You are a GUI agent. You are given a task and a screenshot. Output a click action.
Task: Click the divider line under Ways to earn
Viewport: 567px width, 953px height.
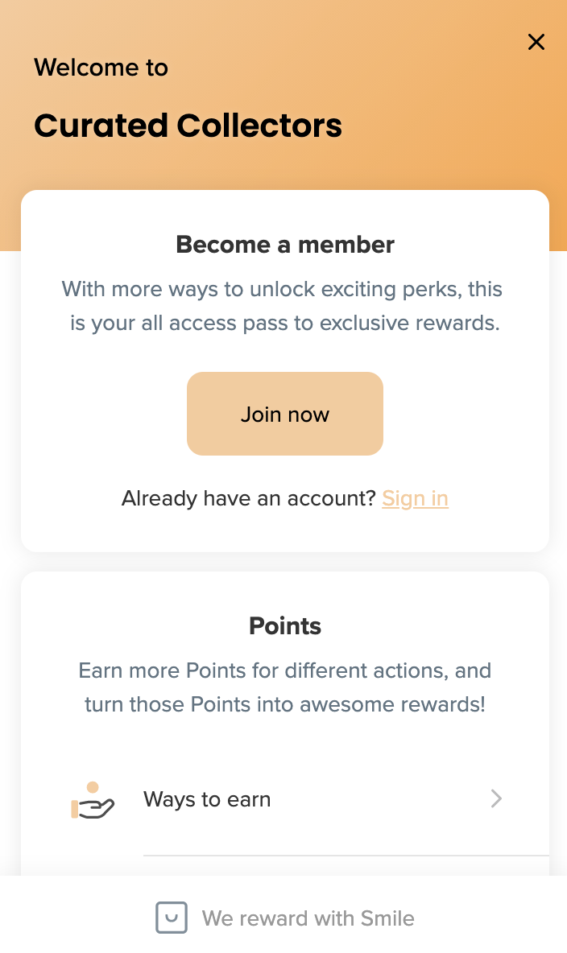click(346, 855)
